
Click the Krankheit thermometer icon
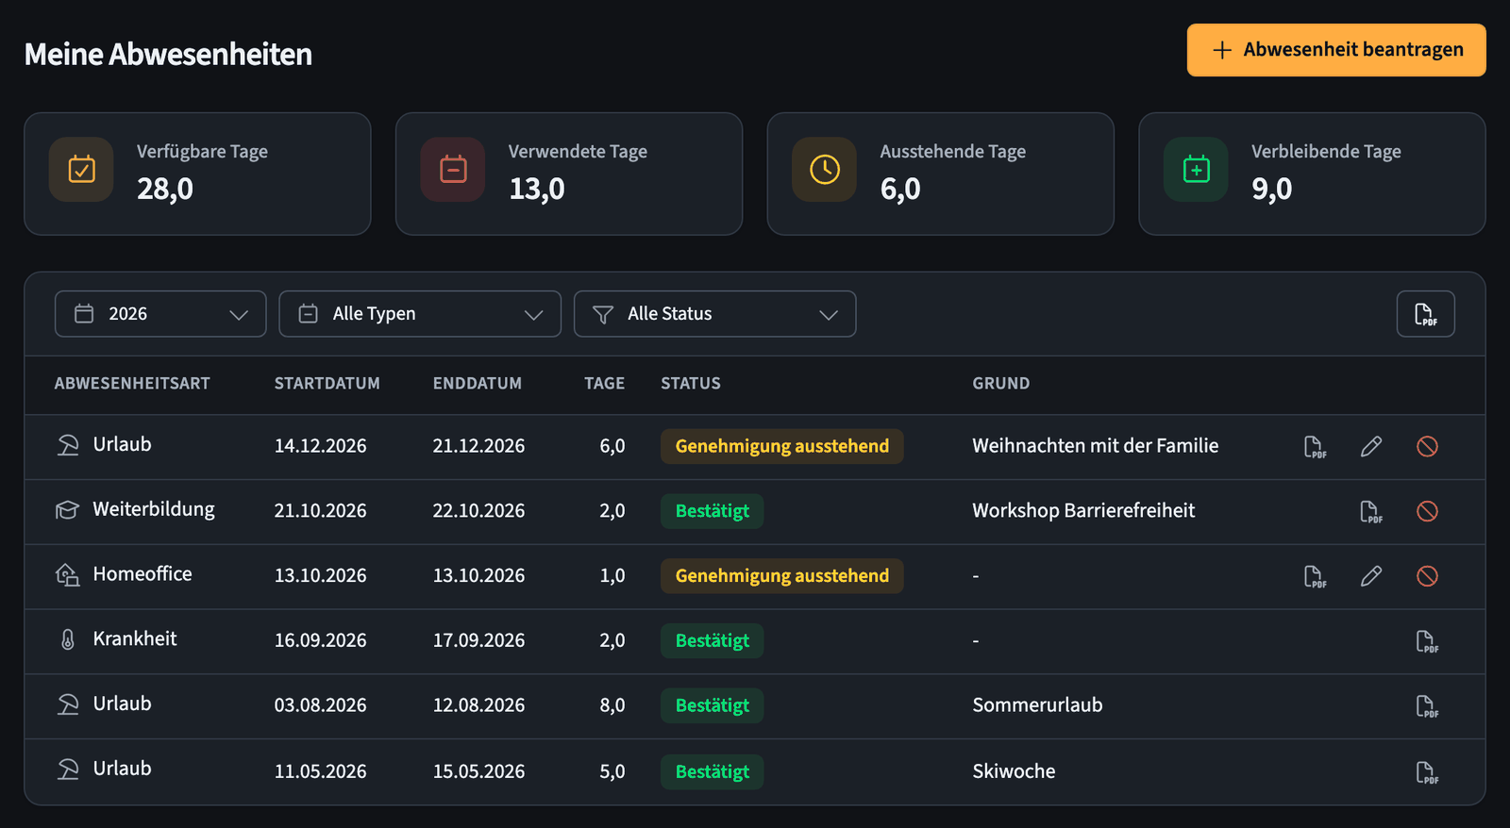point(67,639)
